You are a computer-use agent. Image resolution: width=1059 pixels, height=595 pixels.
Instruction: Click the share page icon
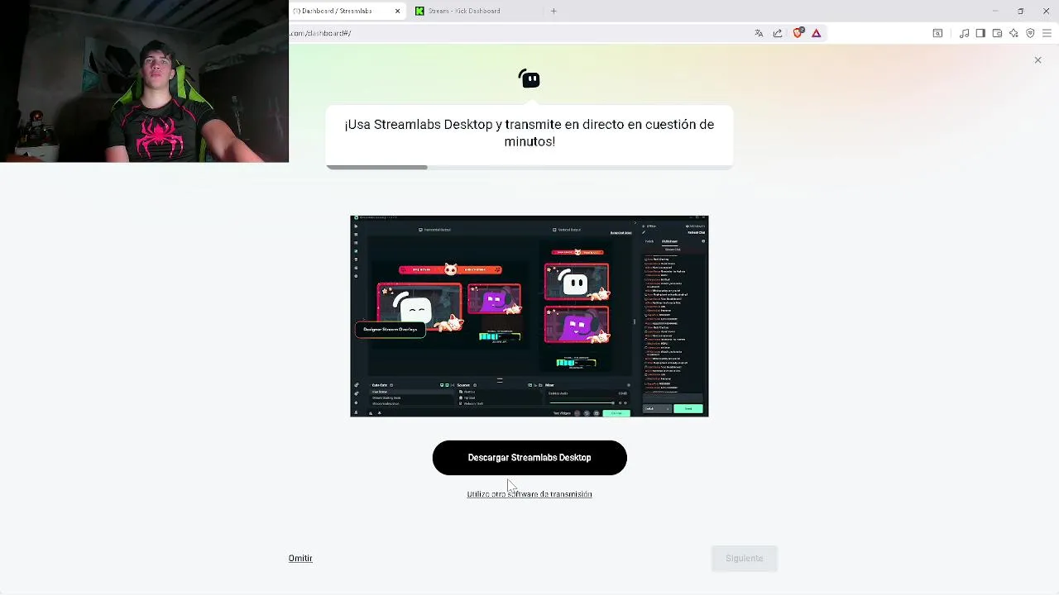pyautogui.click(x=778, y=33)
